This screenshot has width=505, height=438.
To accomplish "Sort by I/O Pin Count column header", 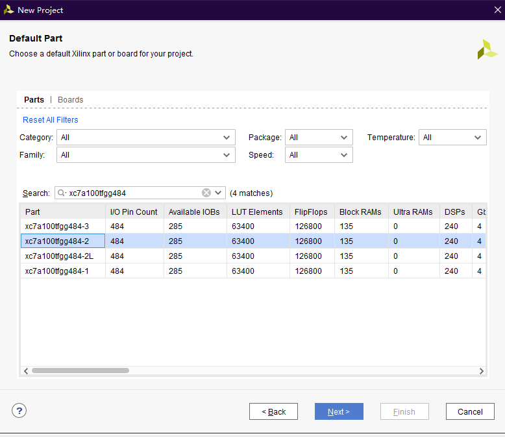I will [x=134, y=212].
